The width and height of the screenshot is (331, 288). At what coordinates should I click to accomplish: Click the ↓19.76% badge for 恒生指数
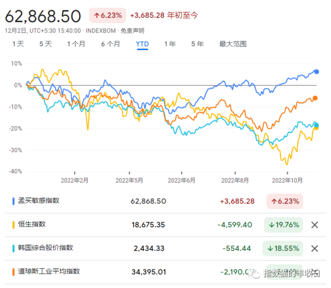283,225
